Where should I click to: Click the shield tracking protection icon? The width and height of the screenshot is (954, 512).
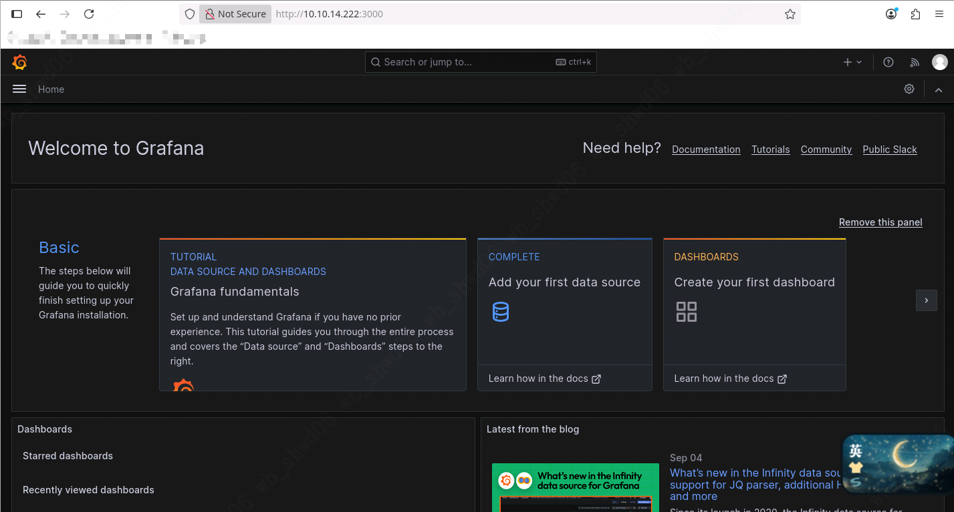[x=189, y=14]
